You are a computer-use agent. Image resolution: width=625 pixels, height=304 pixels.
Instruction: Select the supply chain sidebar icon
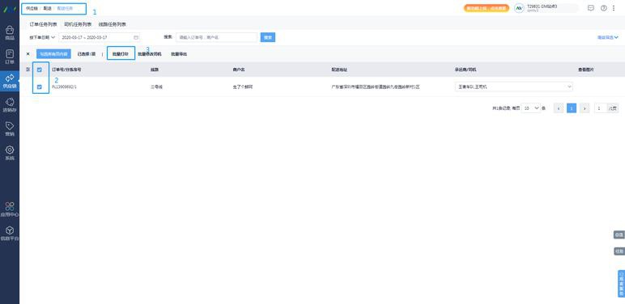10,81
